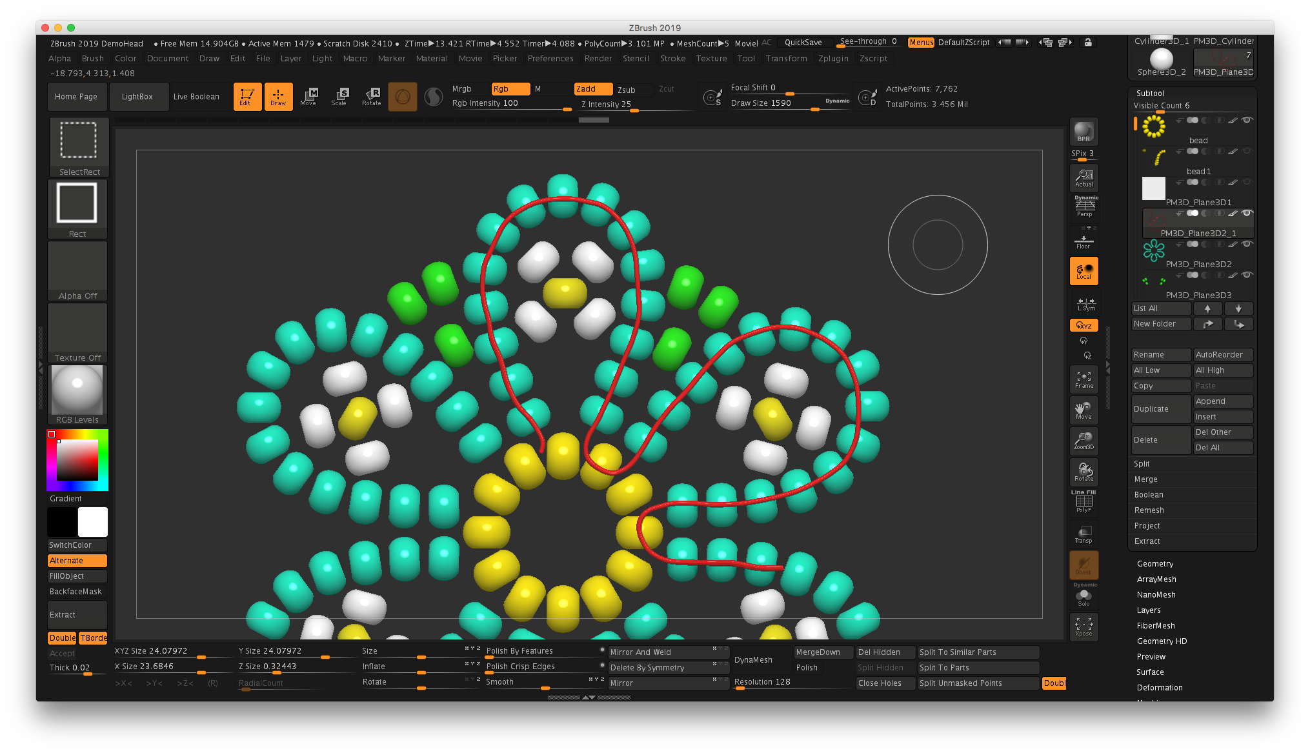Select the PM3D_Plane3D1 white thumbnail
This screenshot has width=1310, height=753.
(x=1154, y=189)
